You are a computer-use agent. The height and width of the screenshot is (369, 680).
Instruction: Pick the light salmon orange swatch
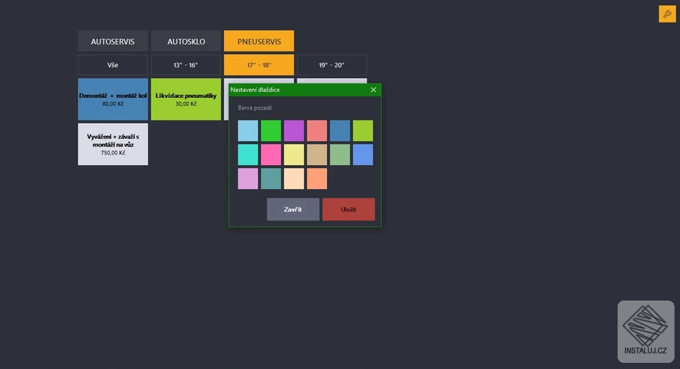tap(317, 179)
